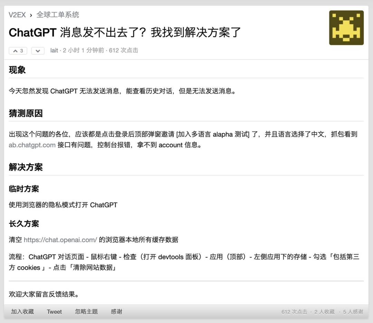Click the paragraph starting 今天忽然发现 ChatGPT
Image resolution: width=373 pixels, height=323 pixels.
point(123,91)
